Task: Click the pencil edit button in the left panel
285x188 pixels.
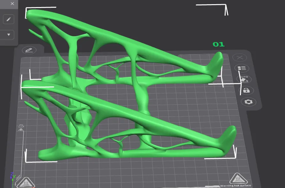Action: (x=9, y=19)
